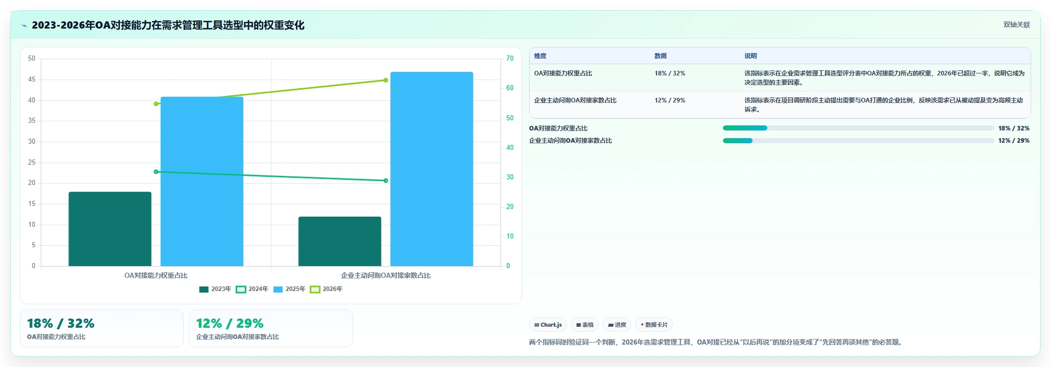Click the 维度 column header
The width and height of the screenshot is (1051, 367).
(x=540, y=56)
